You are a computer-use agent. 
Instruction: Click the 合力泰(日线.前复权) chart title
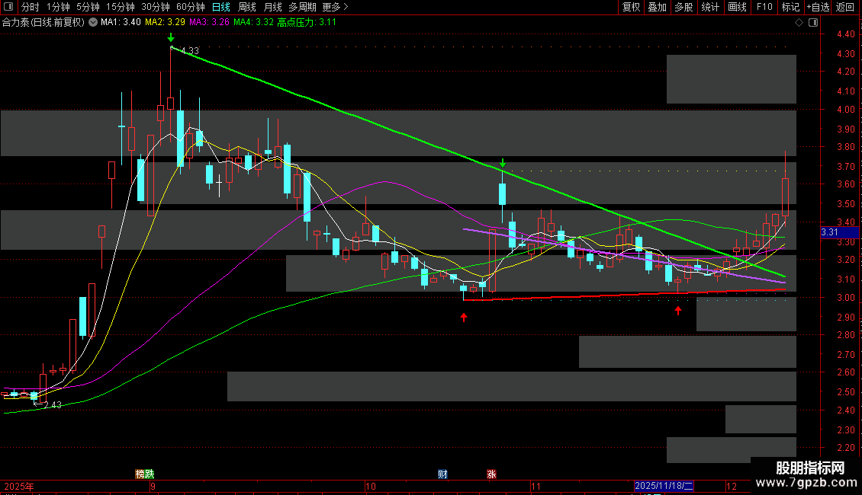43,22
